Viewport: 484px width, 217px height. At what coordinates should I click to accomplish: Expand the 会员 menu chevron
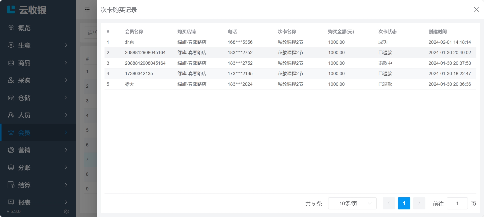[x=66, y=133]
